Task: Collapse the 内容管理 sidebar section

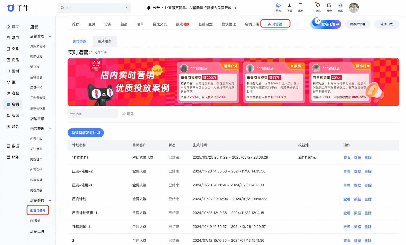Action: coord(50,129)
